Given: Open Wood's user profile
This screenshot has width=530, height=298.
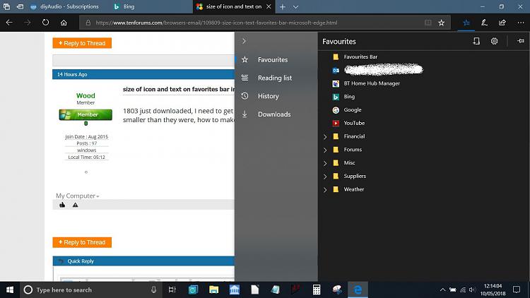Looking at the screenshot, I should point(86,95).
